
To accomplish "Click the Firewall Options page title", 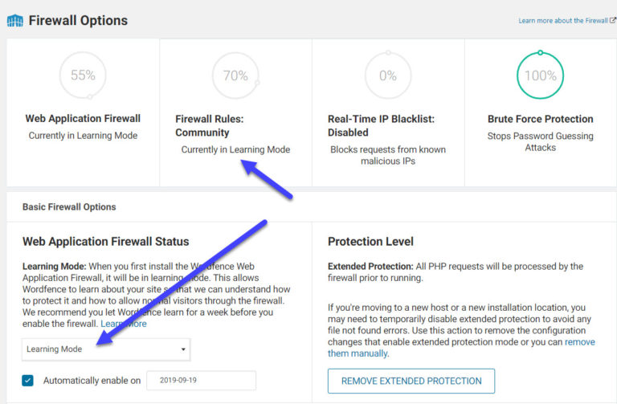I will pyautogui.click(x=78, y=20).
